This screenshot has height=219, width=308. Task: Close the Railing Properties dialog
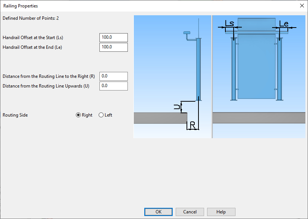tap(302, 6)
